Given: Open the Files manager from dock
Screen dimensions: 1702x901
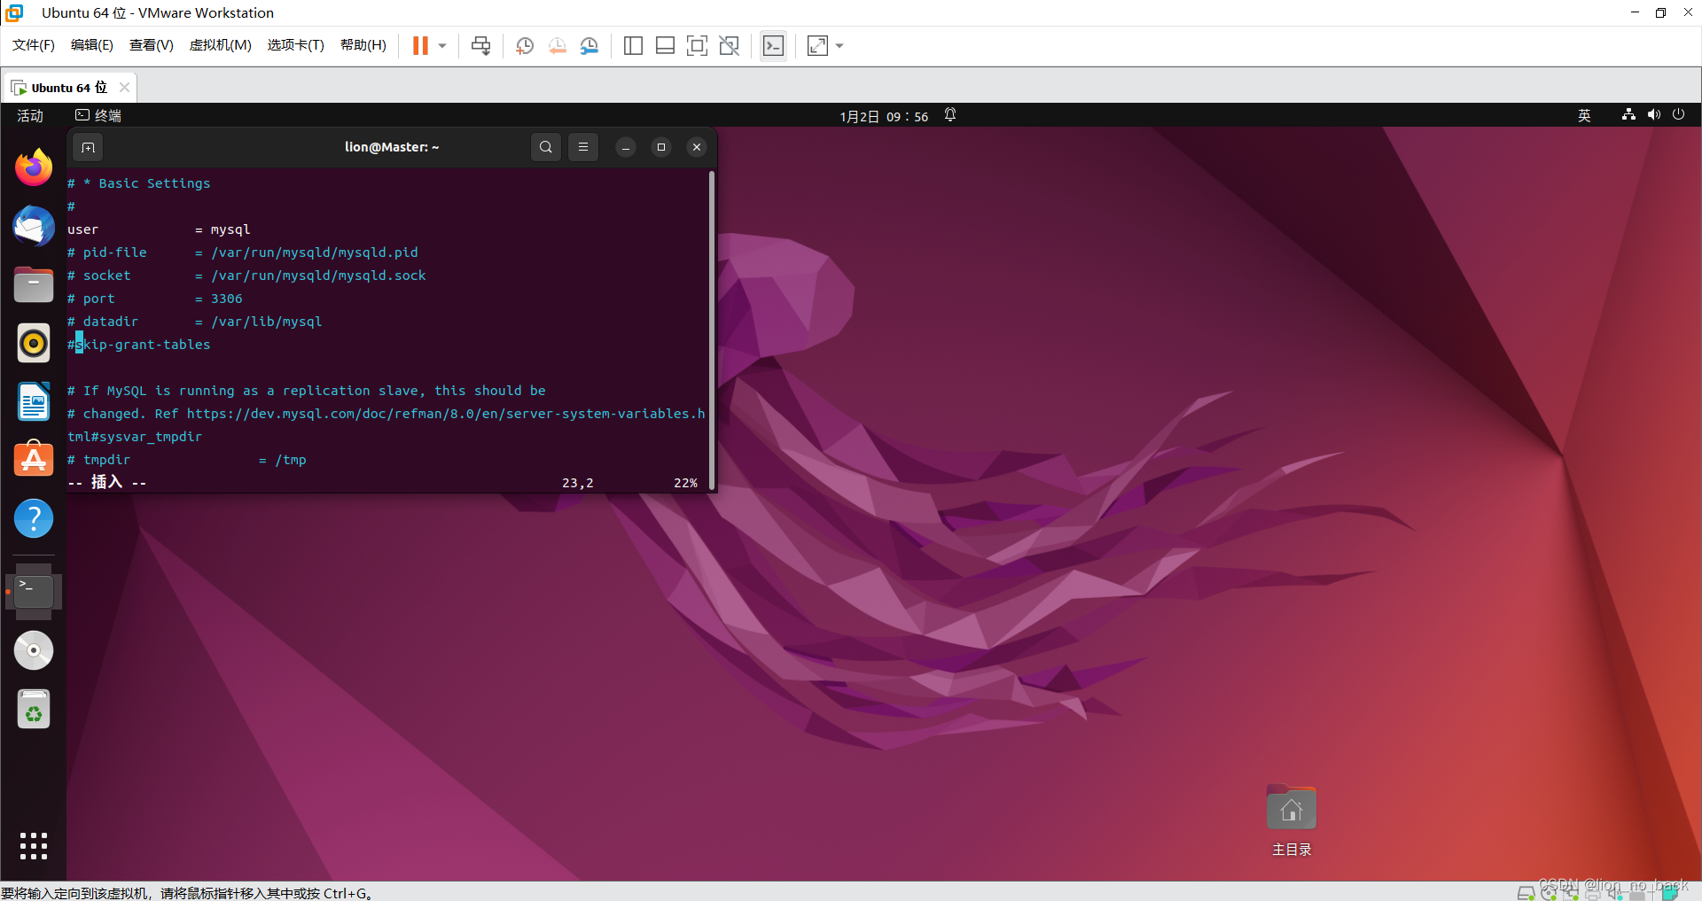Looking at the screenshot, I should point(34,284).
